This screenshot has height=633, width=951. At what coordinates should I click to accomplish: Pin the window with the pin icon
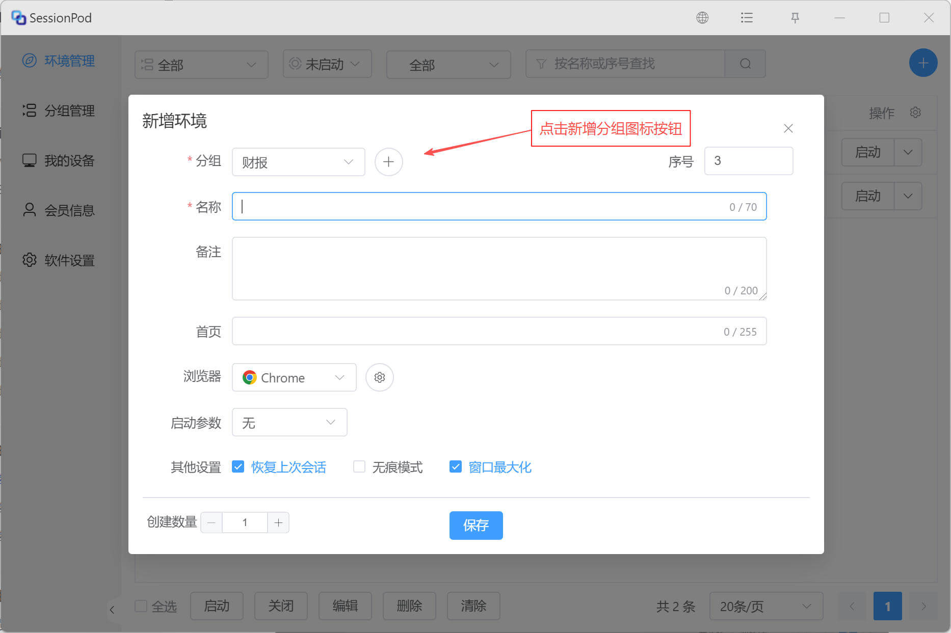[x=795, y=18]
